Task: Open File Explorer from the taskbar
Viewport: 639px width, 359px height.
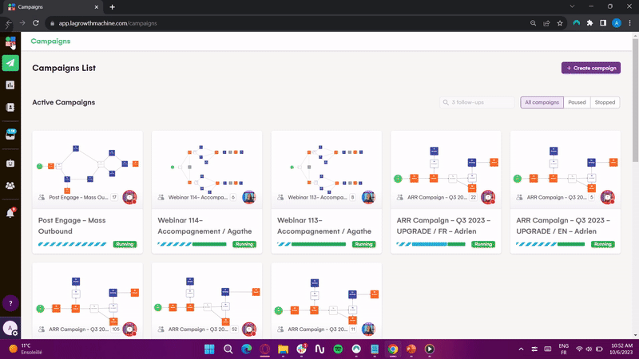Action: pos(283,349)
